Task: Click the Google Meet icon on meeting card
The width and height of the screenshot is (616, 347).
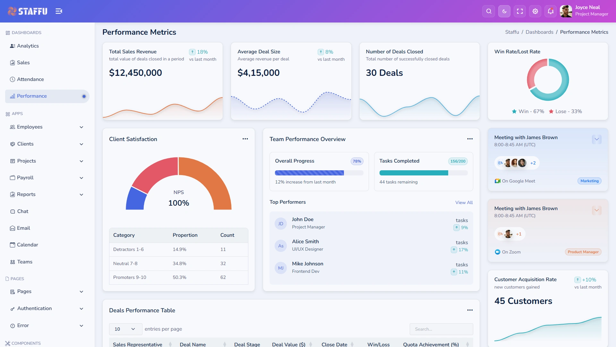Action: click(x=497, y=181)
